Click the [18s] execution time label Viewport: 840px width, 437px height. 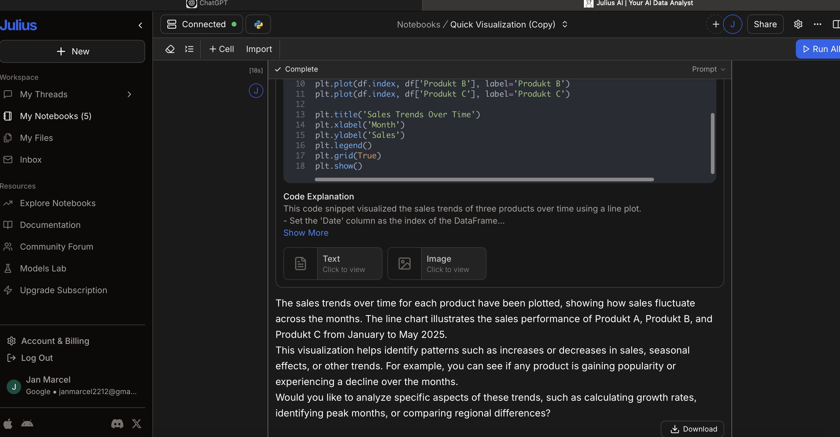(256, 70)
